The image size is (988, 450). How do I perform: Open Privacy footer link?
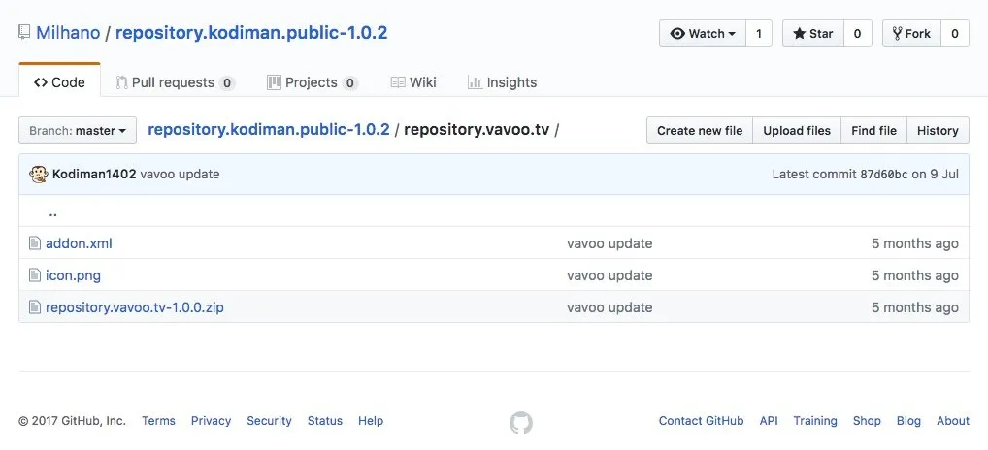click(x=211, y=420)
